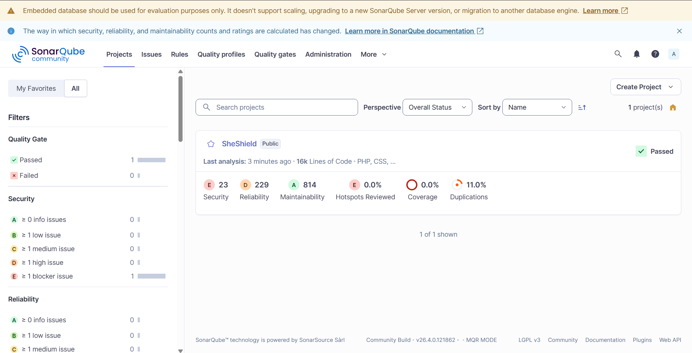Image resolution: width=692 pixels, height=353 pixels.
Task: Click the 229 Reliability value
Action: pyautogui.click(x=262, y=185)
